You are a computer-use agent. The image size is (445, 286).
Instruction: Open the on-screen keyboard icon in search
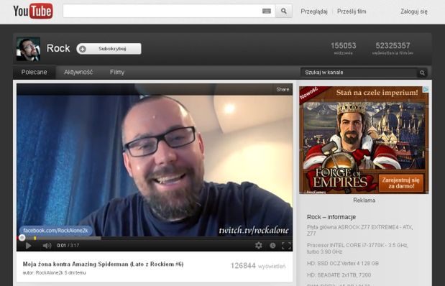point(266,11)
